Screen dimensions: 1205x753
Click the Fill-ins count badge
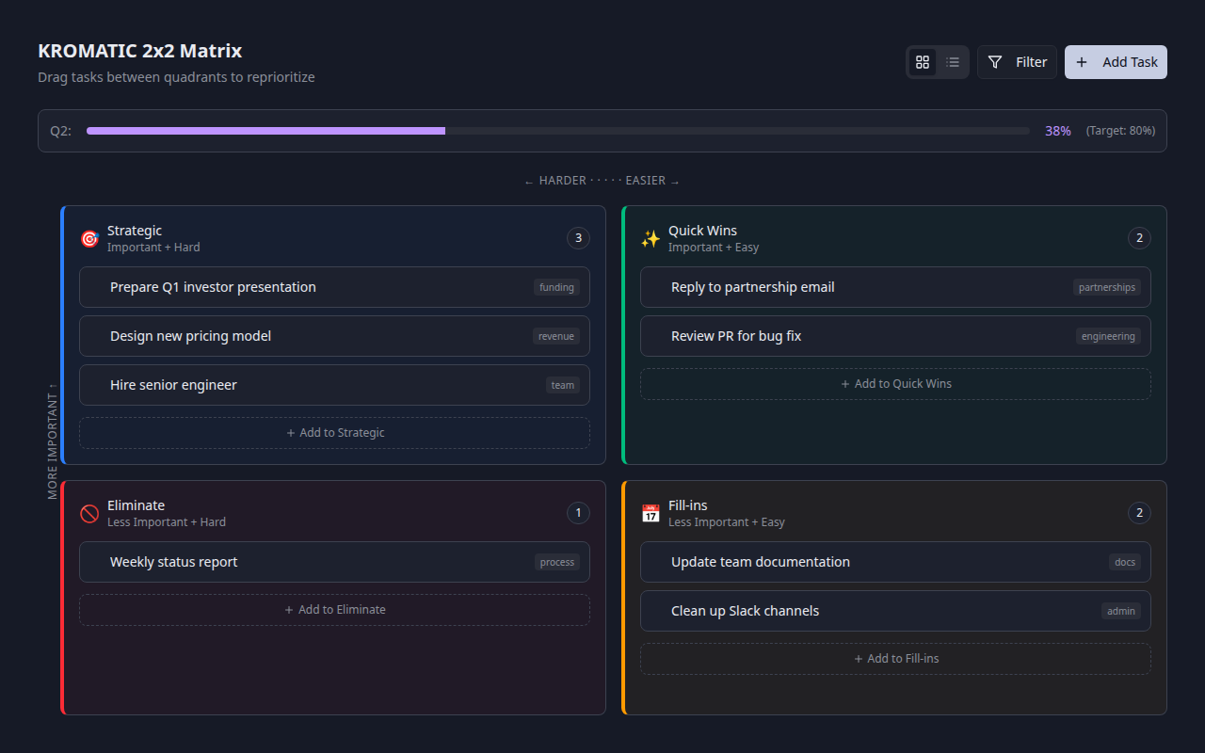tap(1139, 513)
